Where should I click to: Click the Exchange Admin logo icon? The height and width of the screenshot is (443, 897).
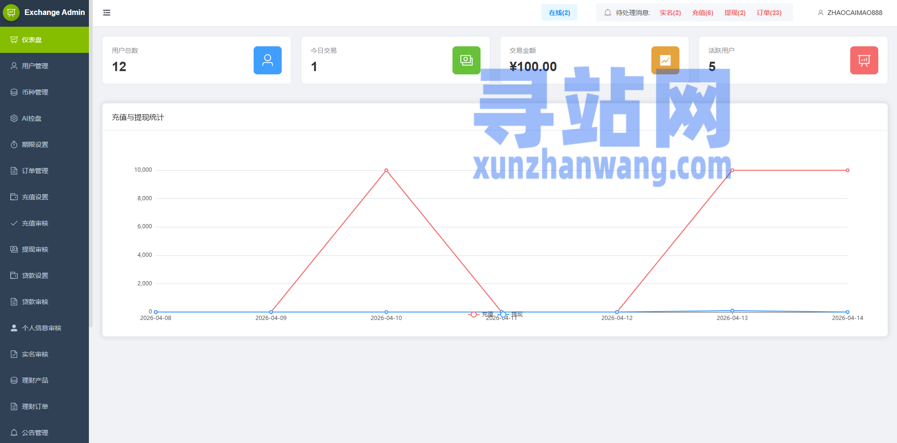click(x=11, y=13)
